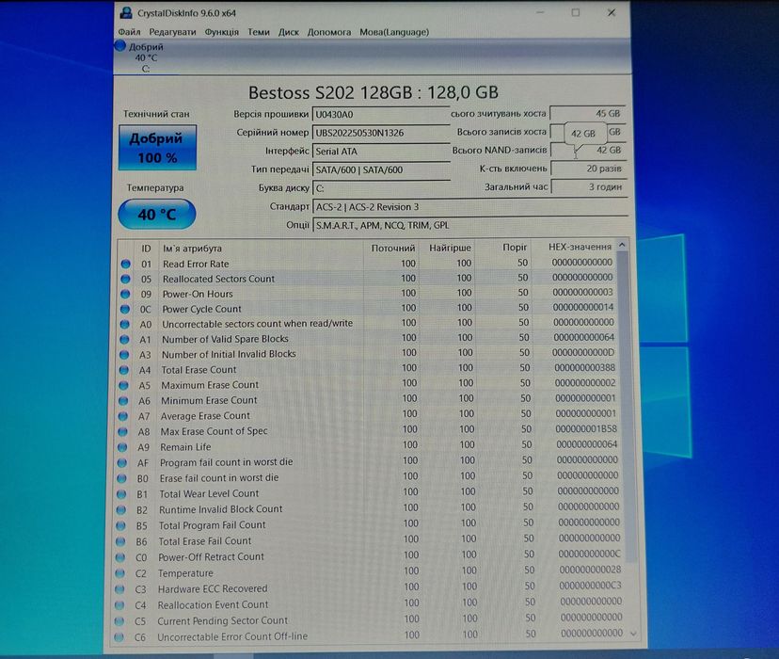Click the blue disk status circle icon
This screenshot has height=659, width=779.
(120, 46)
